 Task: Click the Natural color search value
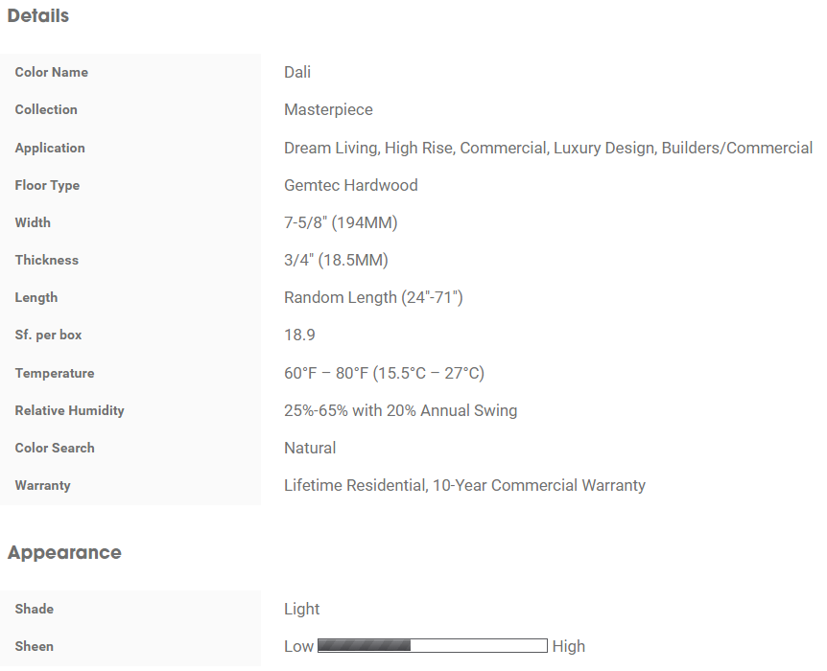310,448
